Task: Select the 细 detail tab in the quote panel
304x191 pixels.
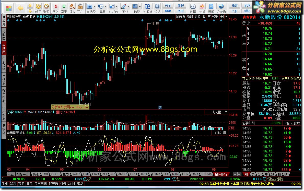Action: 246,174
